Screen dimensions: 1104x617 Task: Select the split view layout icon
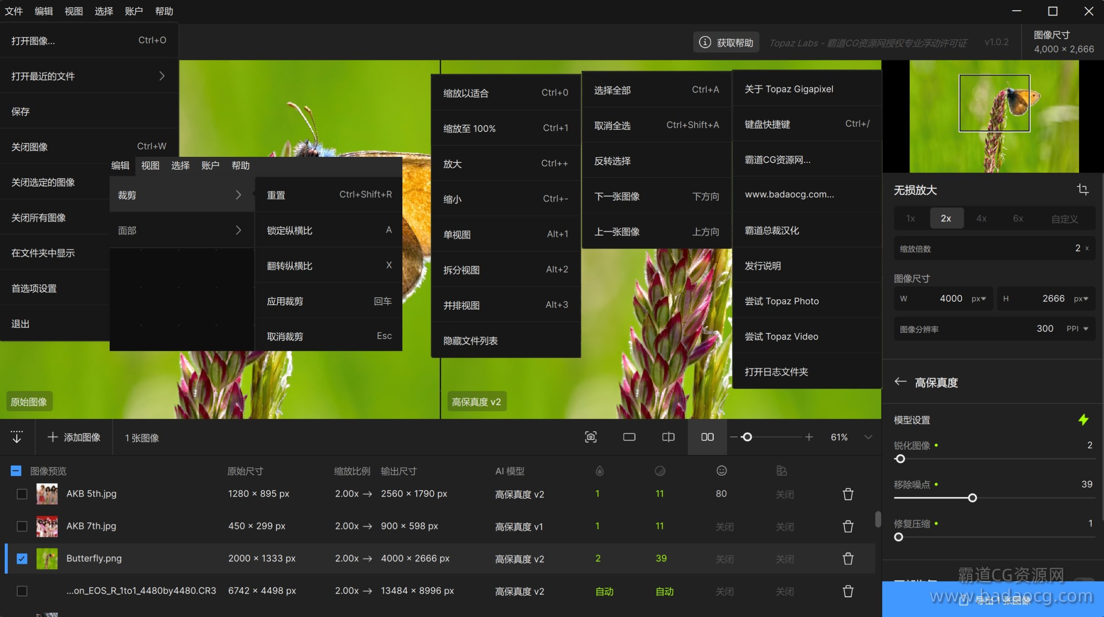[x=668, y=437]
